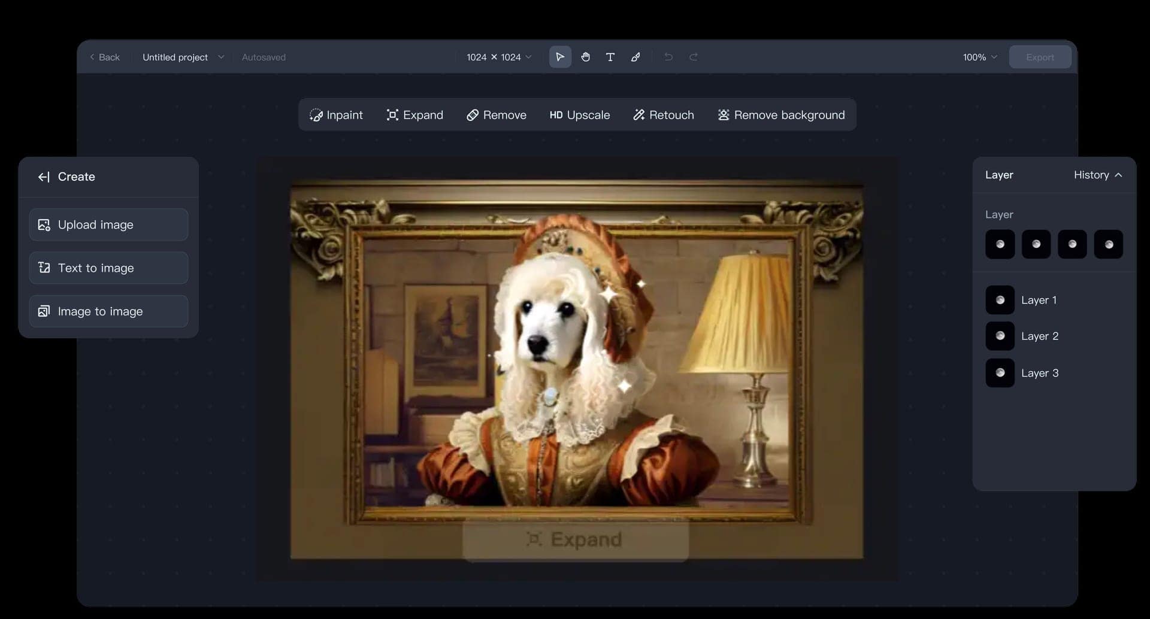Collapse the Create panel with arrow icon
The height and width of the screenshot is (619, 1150).
tap(44, 177)
